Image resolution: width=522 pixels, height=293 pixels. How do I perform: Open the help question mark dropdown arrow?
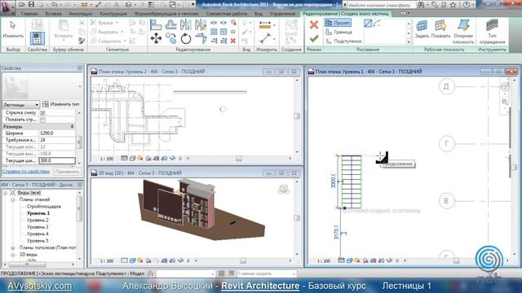click(x=474, y=5)
